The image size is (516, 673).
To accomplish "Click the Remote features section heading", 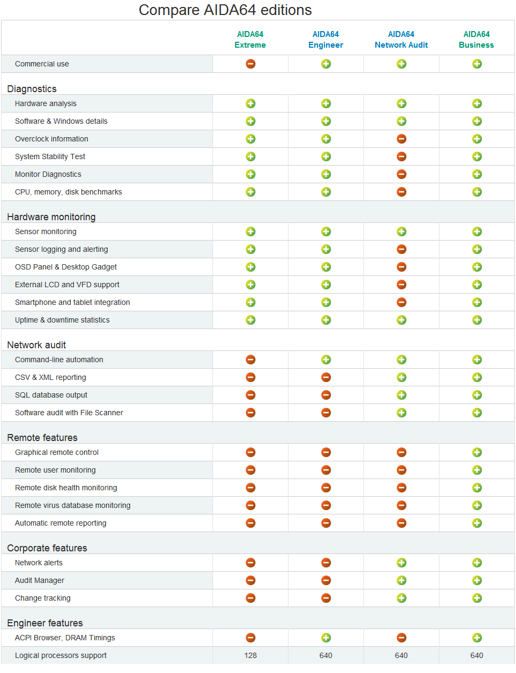I will (42, 438).
